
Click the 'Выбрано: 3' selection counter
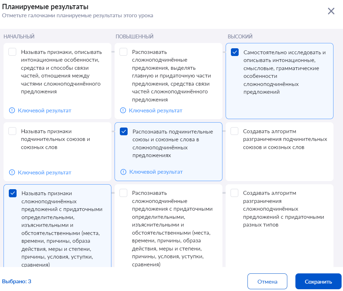(x=17, y=281)
